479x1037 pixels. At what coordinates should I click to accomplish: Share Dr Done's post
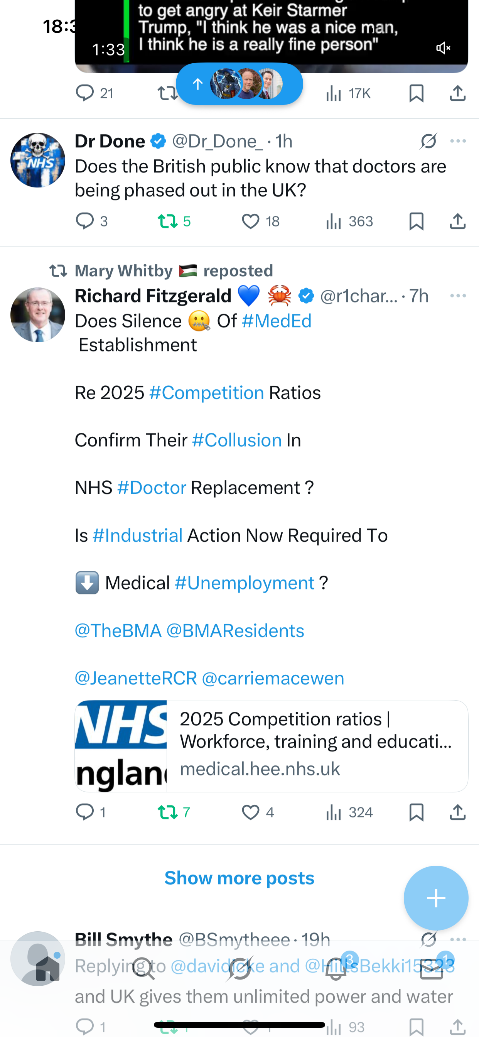458,221
